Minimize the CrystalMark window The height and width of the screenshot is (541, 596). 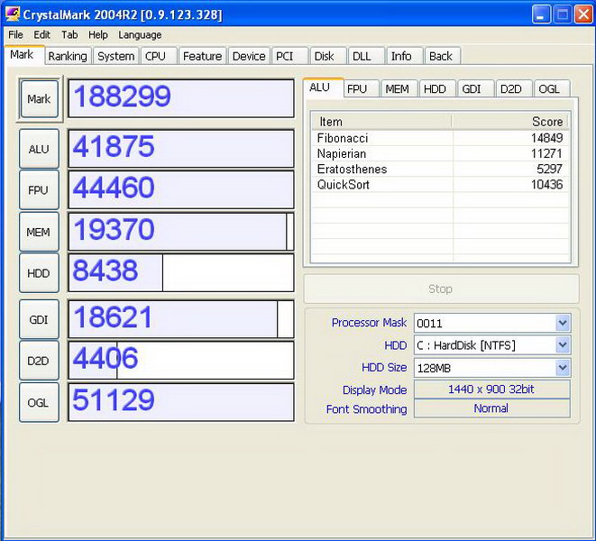coord(541,14)
